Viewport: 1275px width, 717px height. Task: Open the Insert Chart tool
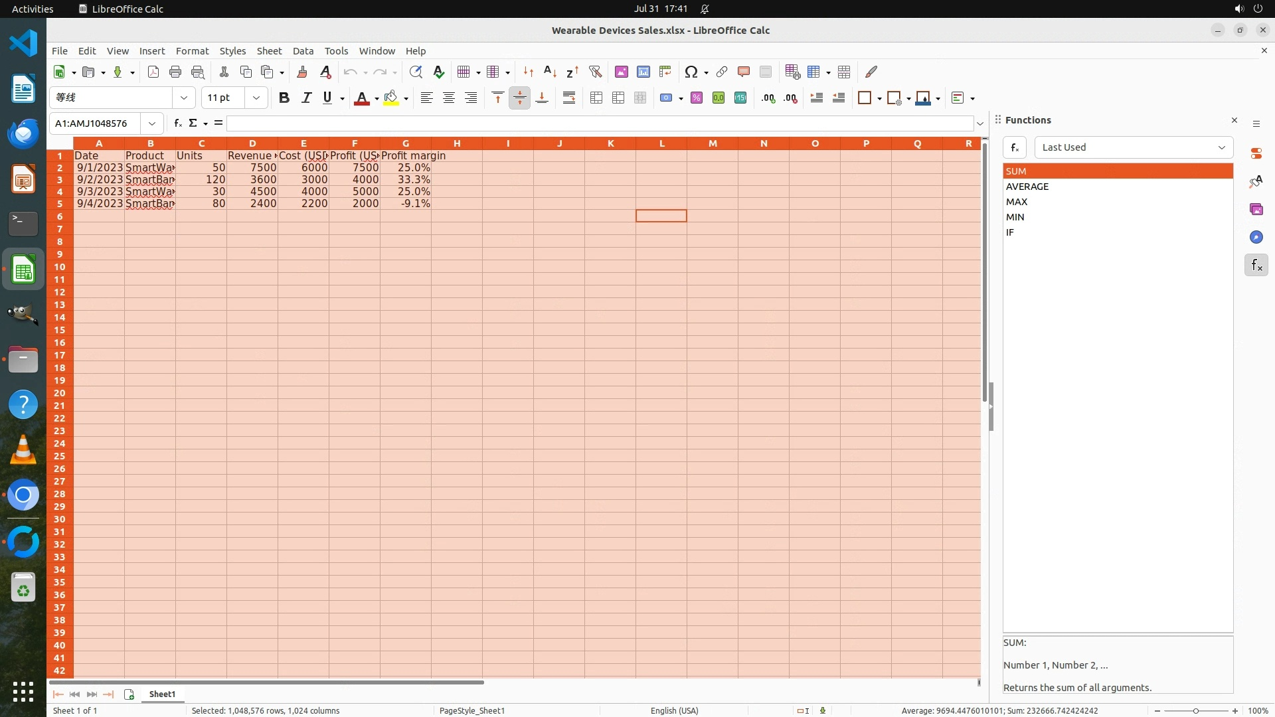point(643,72)
